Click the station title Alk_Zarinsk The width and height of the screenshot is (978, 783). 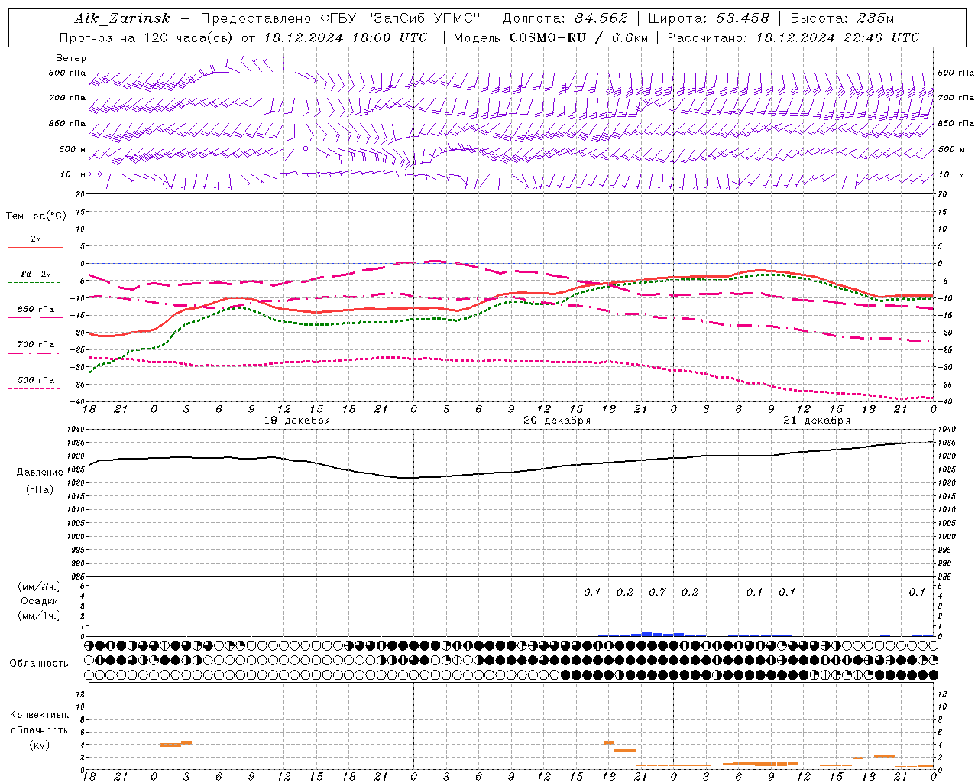click(x=122, y=19)
